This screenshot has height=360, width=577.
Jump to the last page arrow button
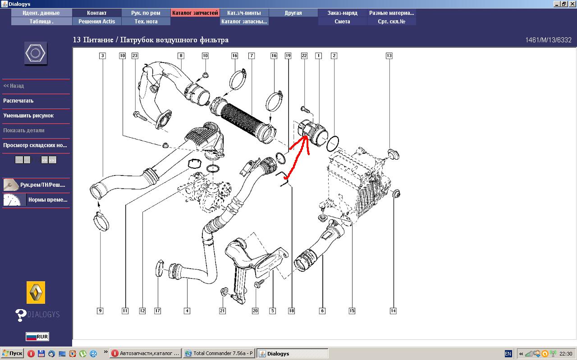(52, 160)
